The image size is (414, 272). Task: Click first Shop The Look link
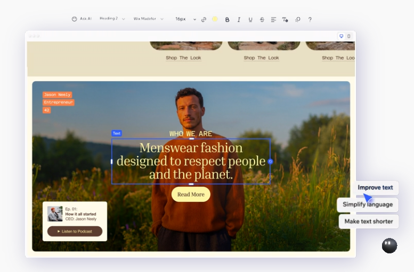183,58
